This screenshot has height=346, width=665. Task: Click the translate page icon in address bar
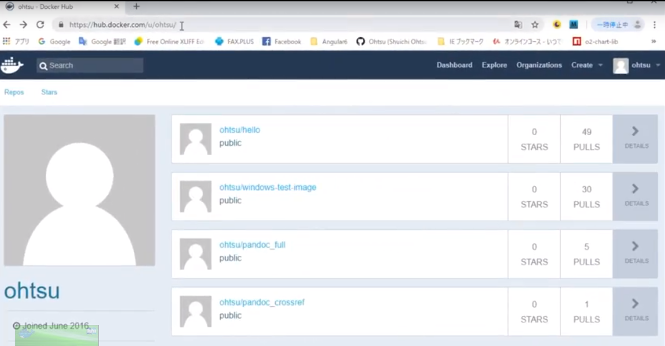click(x=518, y=25)
